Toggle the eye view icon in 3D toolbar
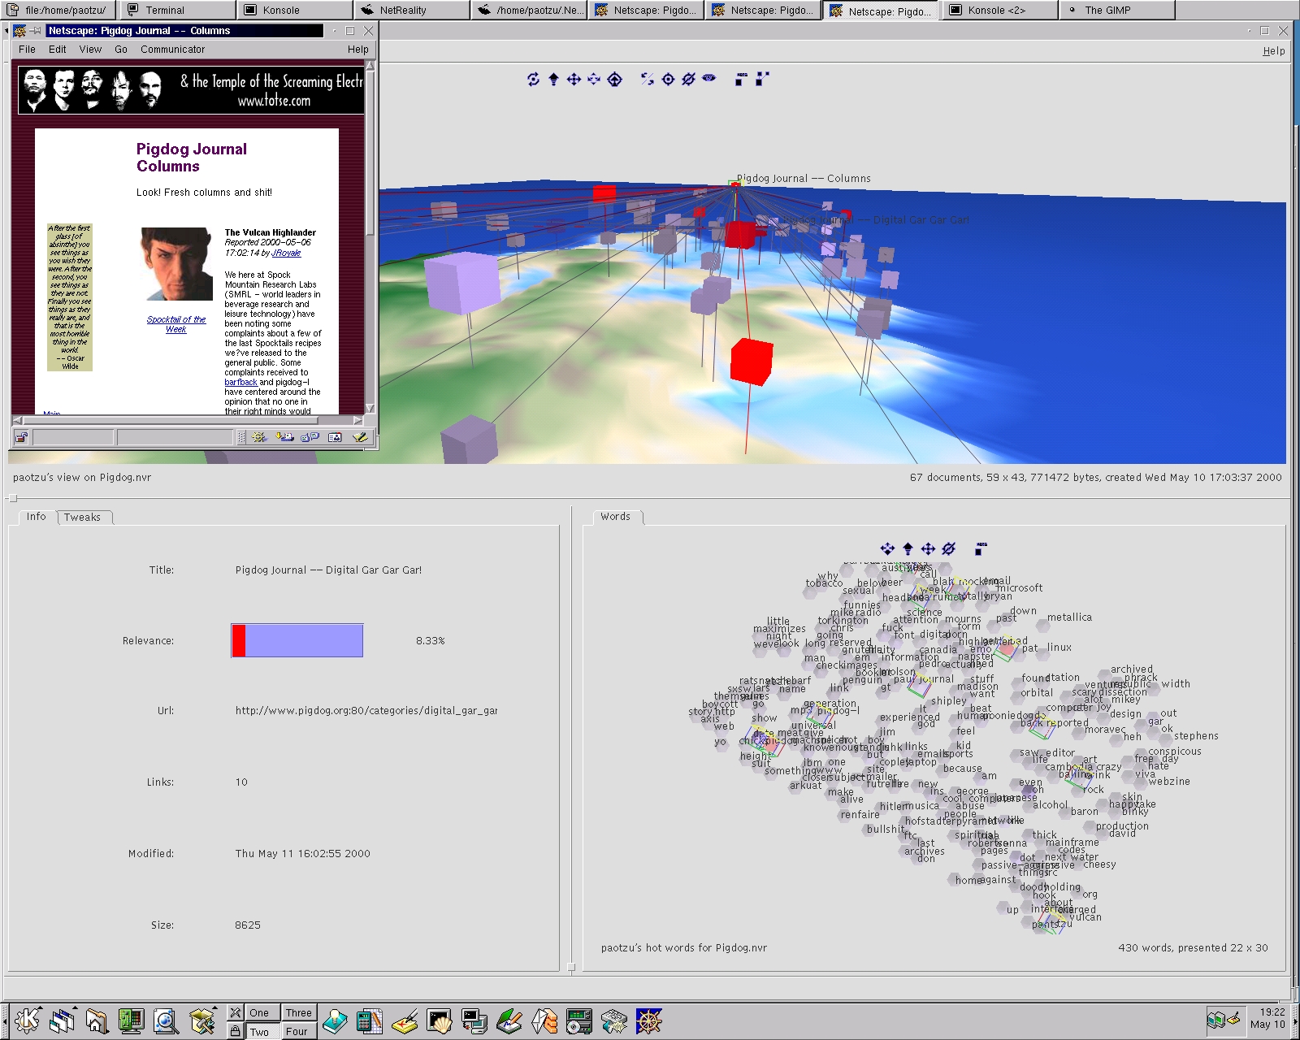 coord(709,78)
